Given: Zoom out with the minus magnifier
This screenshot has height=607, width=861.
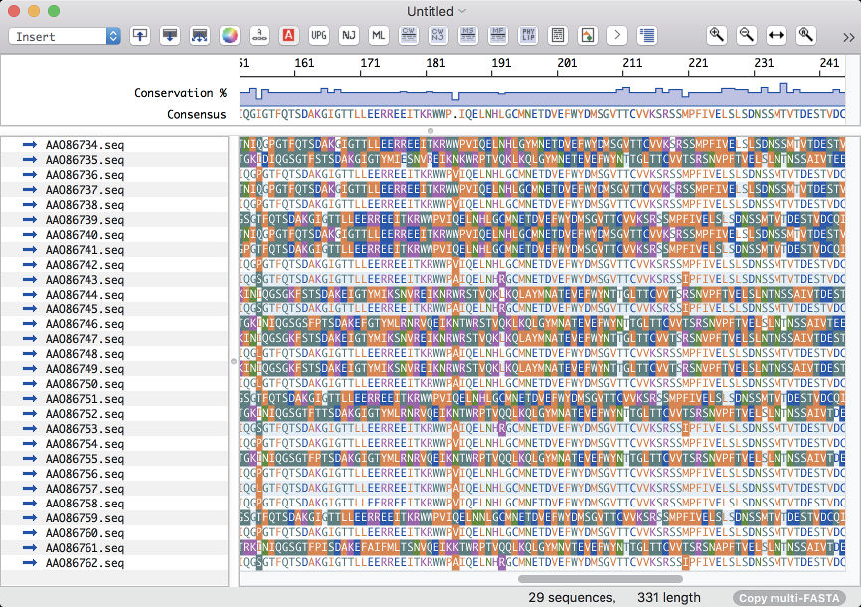Looking at the screenshot, I should pos(746,36).
